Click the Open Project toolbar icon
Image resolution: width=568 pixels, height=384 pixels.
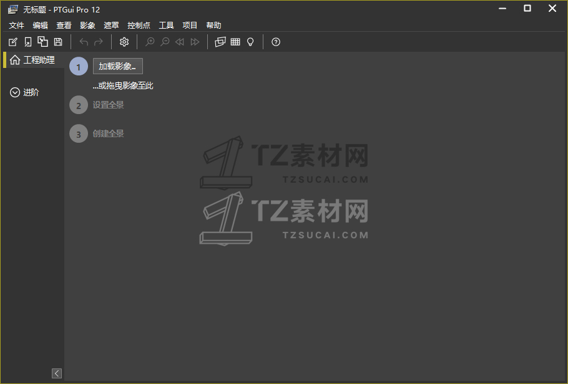coord(27,42)
